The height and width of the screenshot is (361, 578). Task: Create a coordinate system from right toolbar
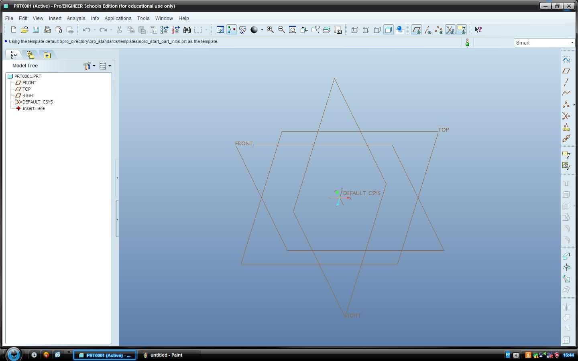pyautogui.click(x=566, y=116)
